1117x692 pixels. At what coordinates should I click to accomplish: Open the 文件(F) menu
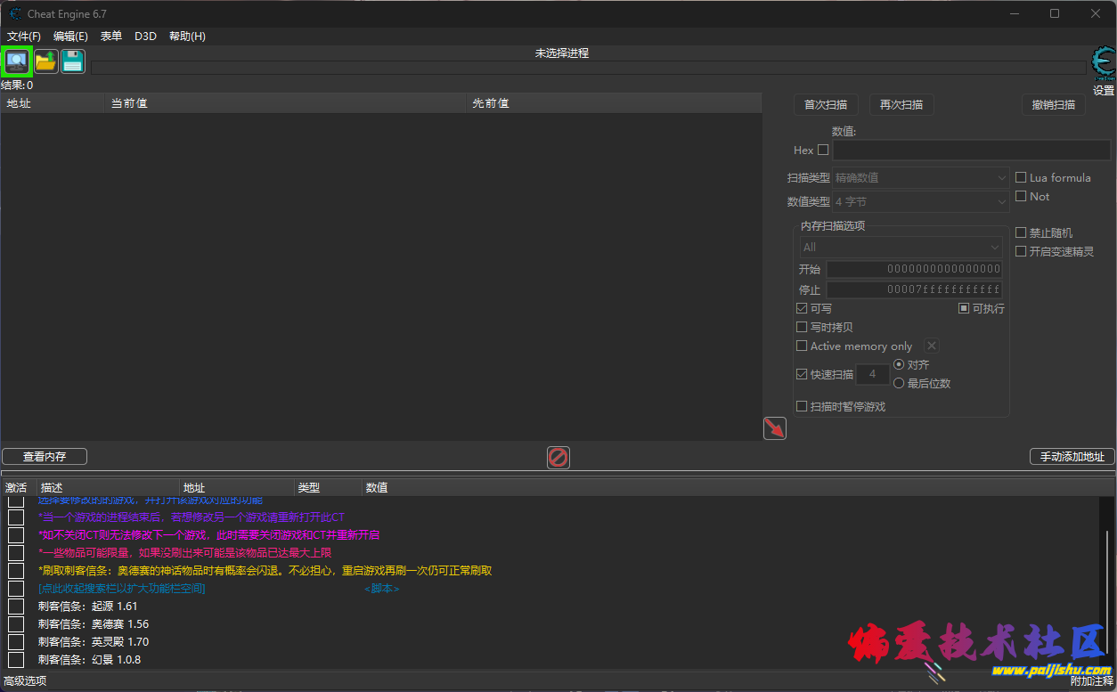pos(23,36)
